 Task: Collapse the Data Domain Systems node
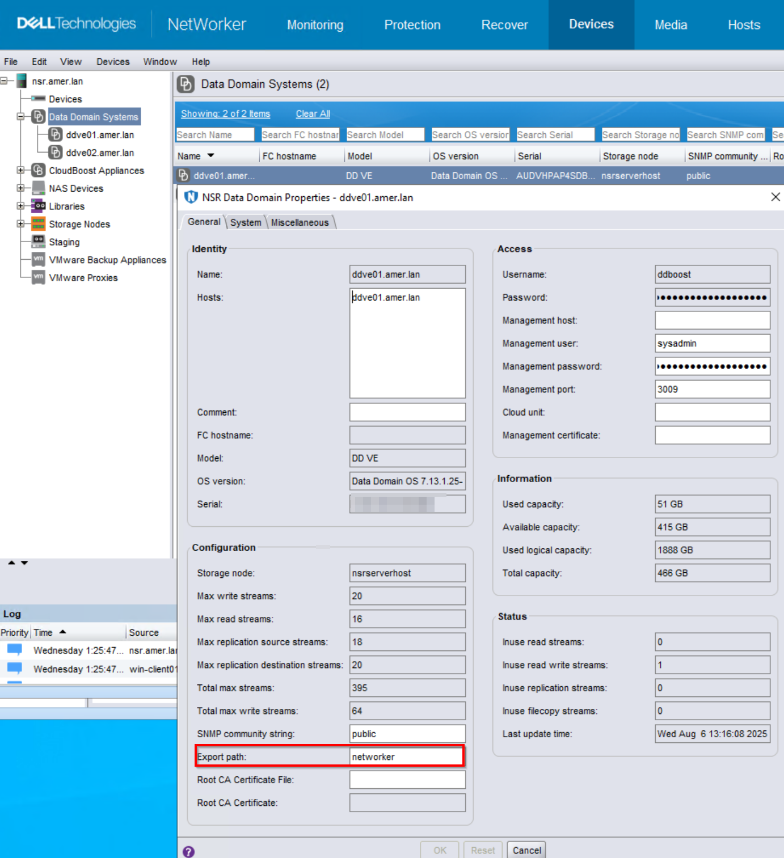pos(20,116)
